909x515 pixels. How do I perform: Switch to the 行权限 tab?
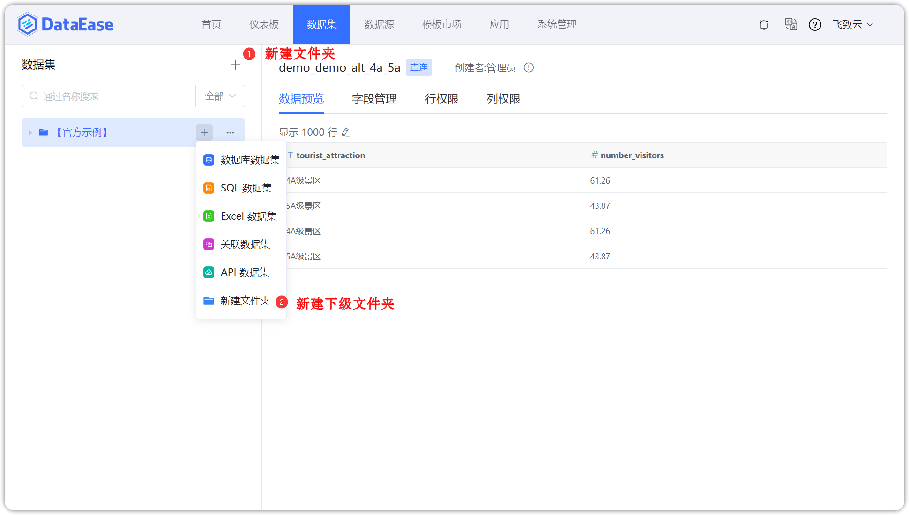tap(441, 99)
